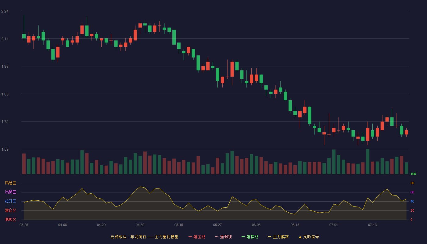Select the 建仓区 zone label
Screen dimensions: 427x244
click(x=10, y=210)
